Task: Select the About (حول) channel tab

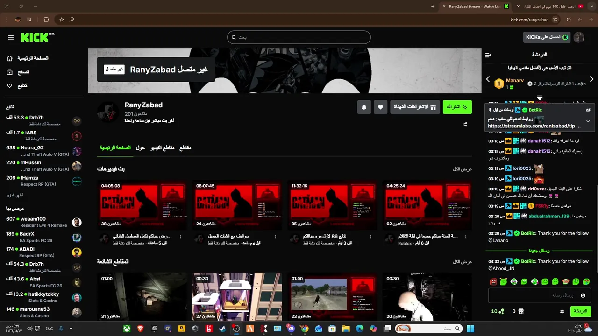Action: tap(140, 148)
